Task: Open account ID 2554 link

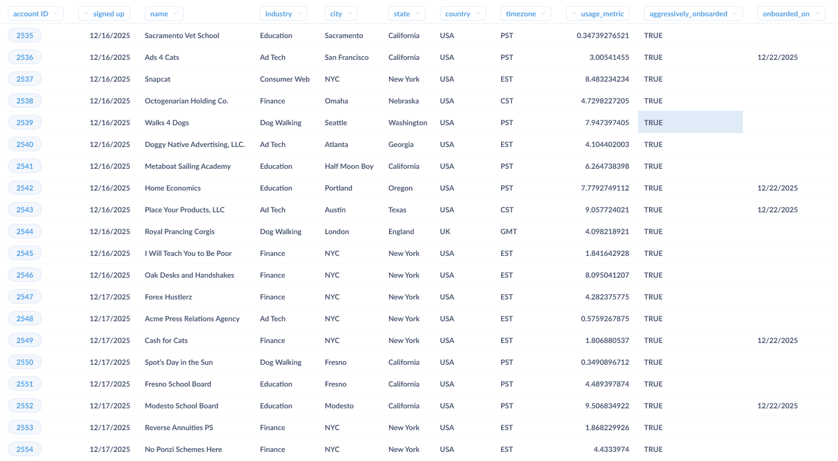Action: click(x=25, y=450)
